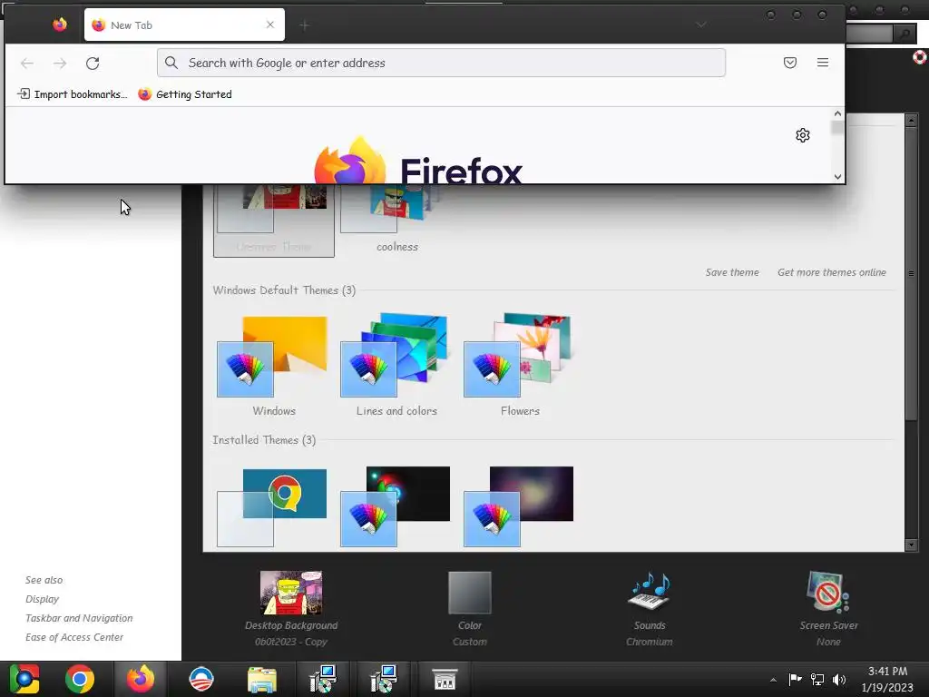Open Desktop Background settings
Image resolution: width=929 pixels, height=697 pixels.
click(291, 609)
